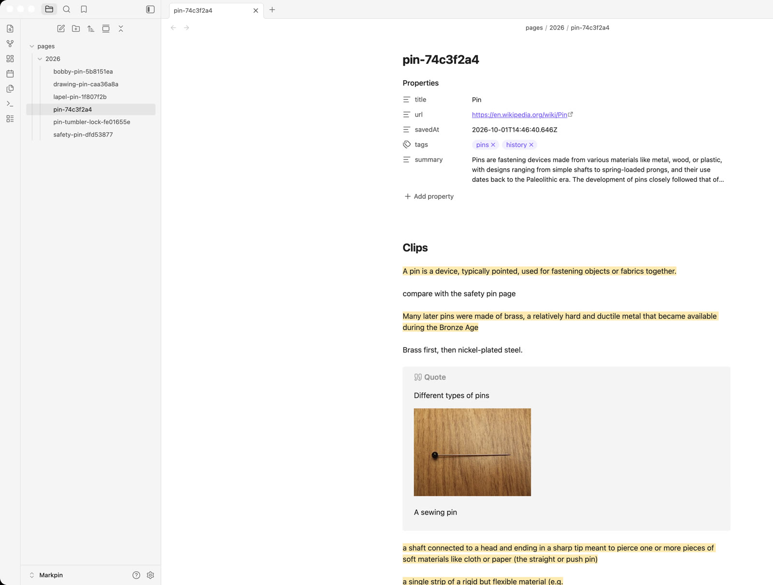Open the file explorer folder icon
The image size is (773, 585).
tap(49, 9)
